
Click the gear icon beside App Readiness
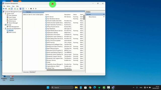point(46,28)
